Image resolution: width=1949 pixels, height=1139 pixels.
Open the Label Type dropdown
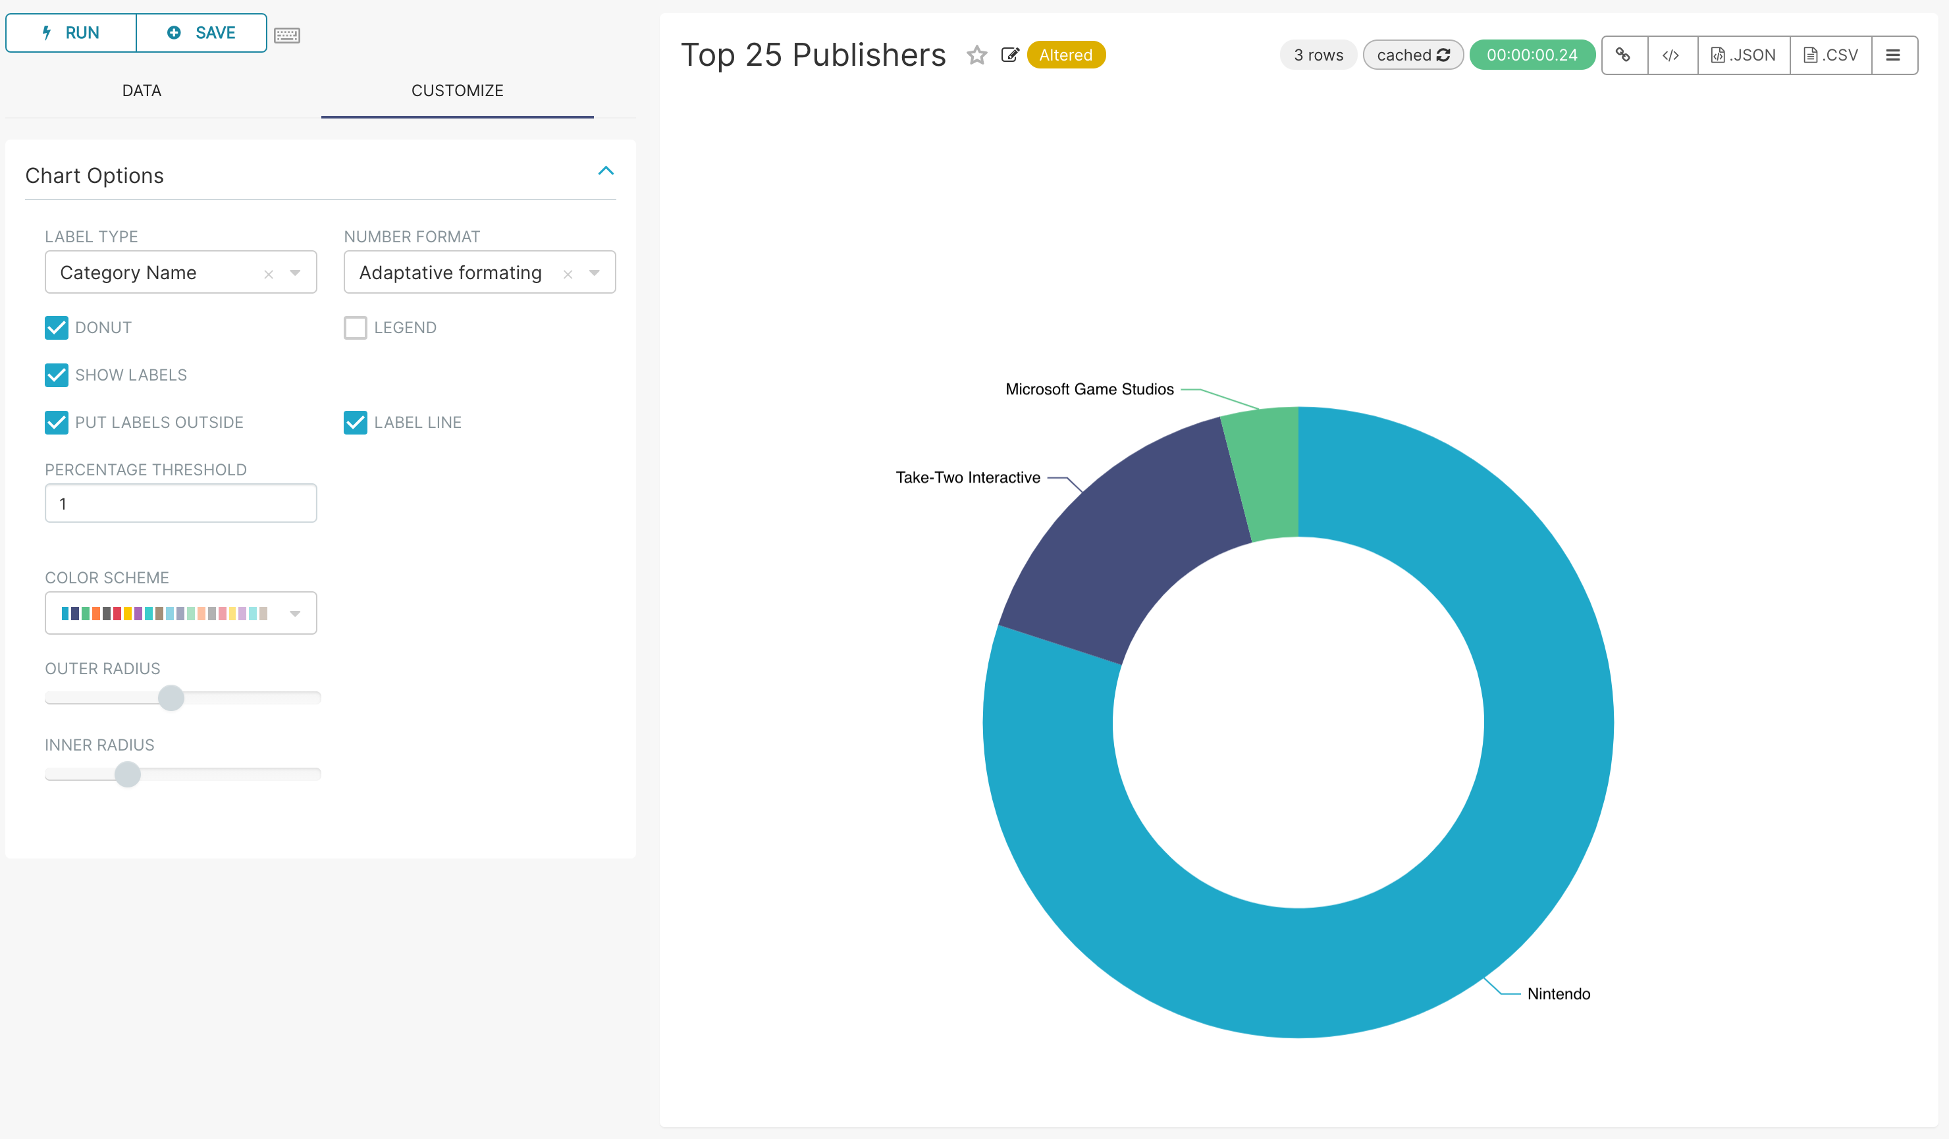[295, 273]
